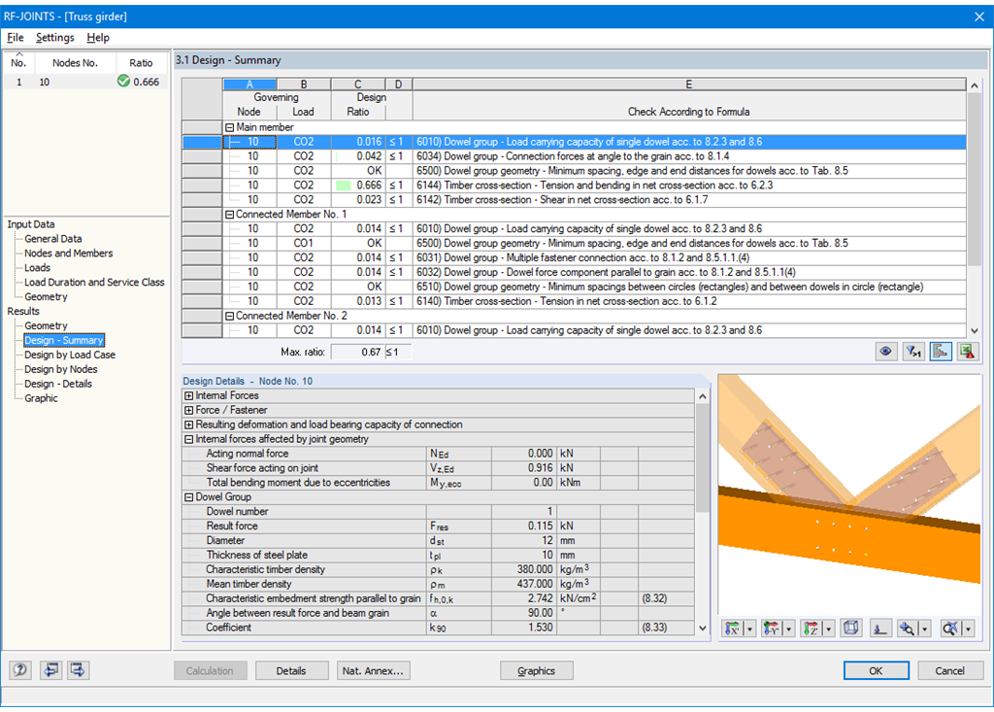Click the zoom magnifier plus icon
994x712 pixels.
[908, 628]
